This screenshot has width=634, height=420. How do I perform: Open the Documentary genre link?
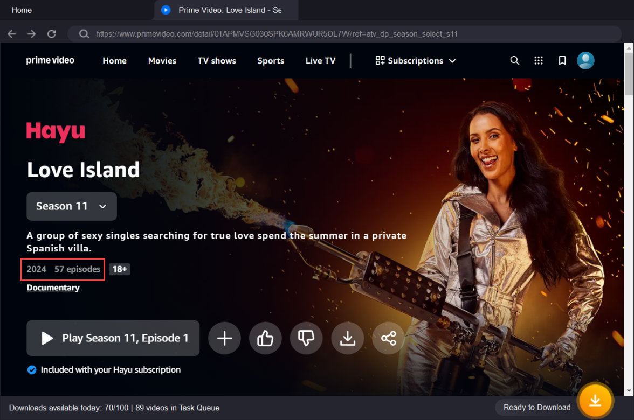pyautogui.click(x=53, y=288)
